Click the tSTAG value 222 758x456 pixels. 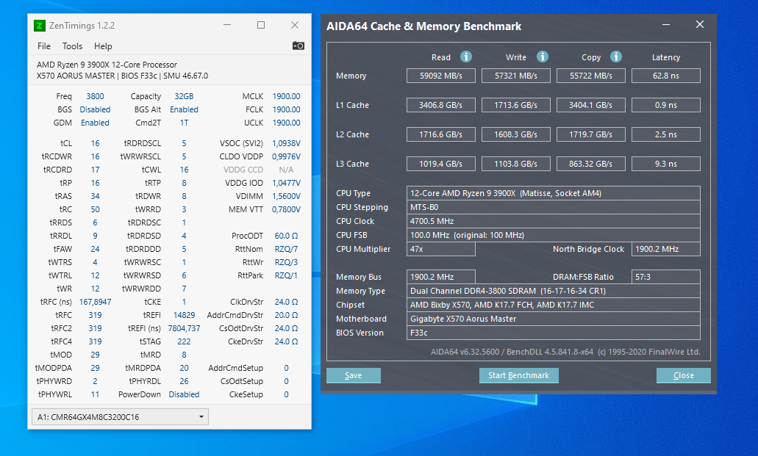click(185, 341)
